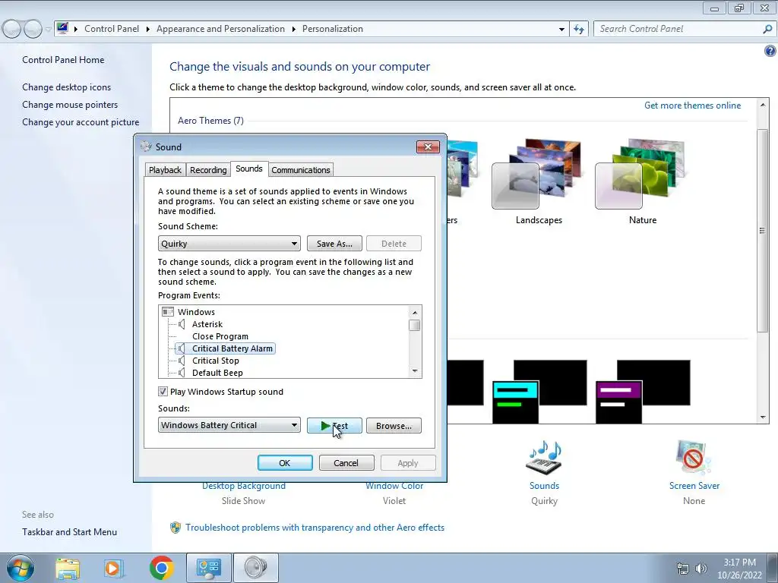778x583 pixels.
Task: Click the speaker icon beside Critical Battery Alarm
Action: click(182, 348)
